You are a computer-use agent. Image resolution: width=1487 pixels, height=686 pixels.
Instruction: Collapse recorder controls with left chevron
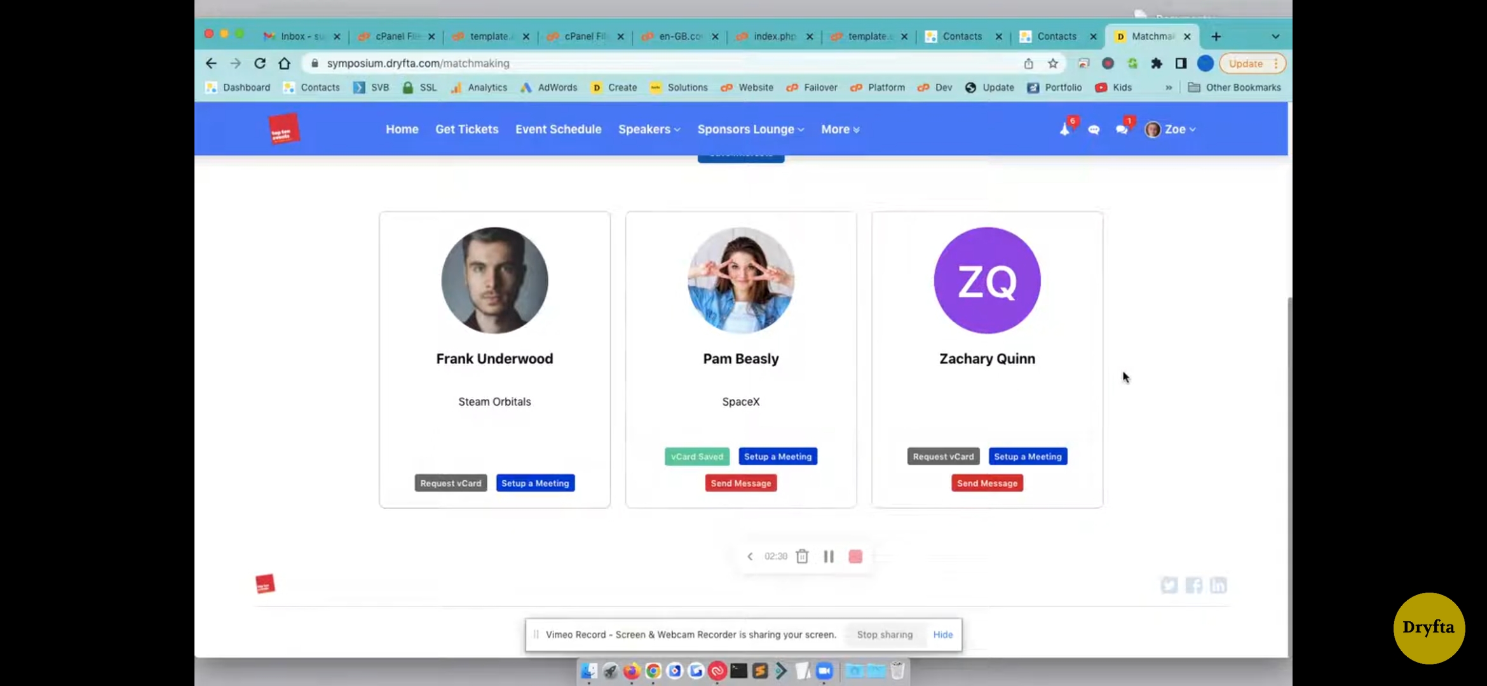(750, 556)
